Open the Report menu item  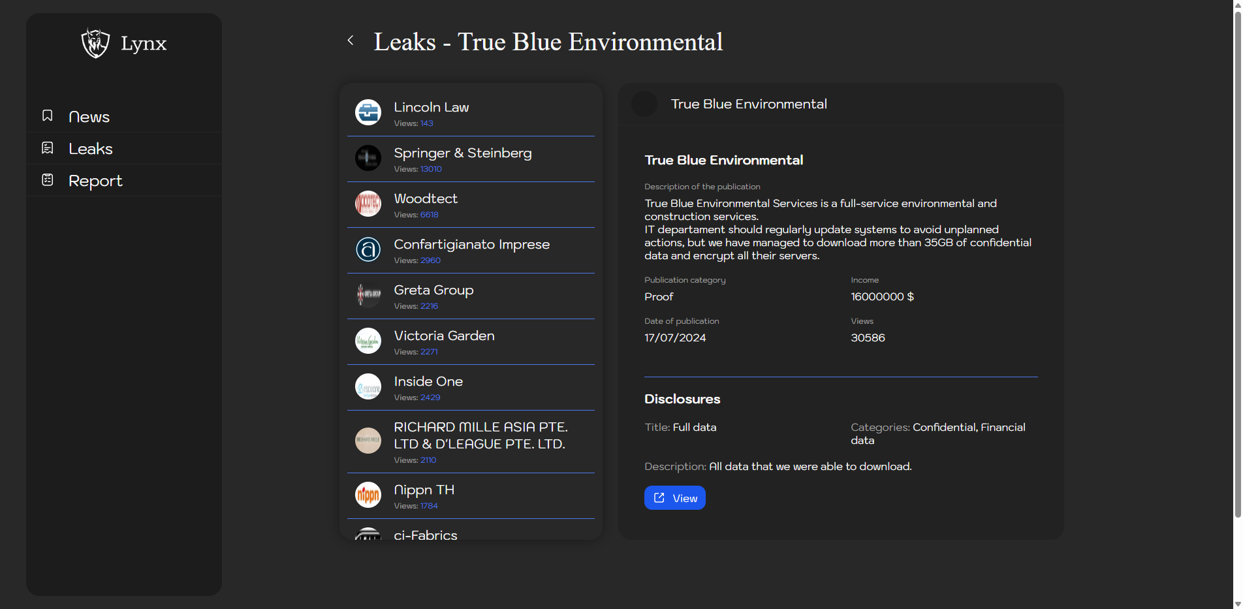coord(95,181)
